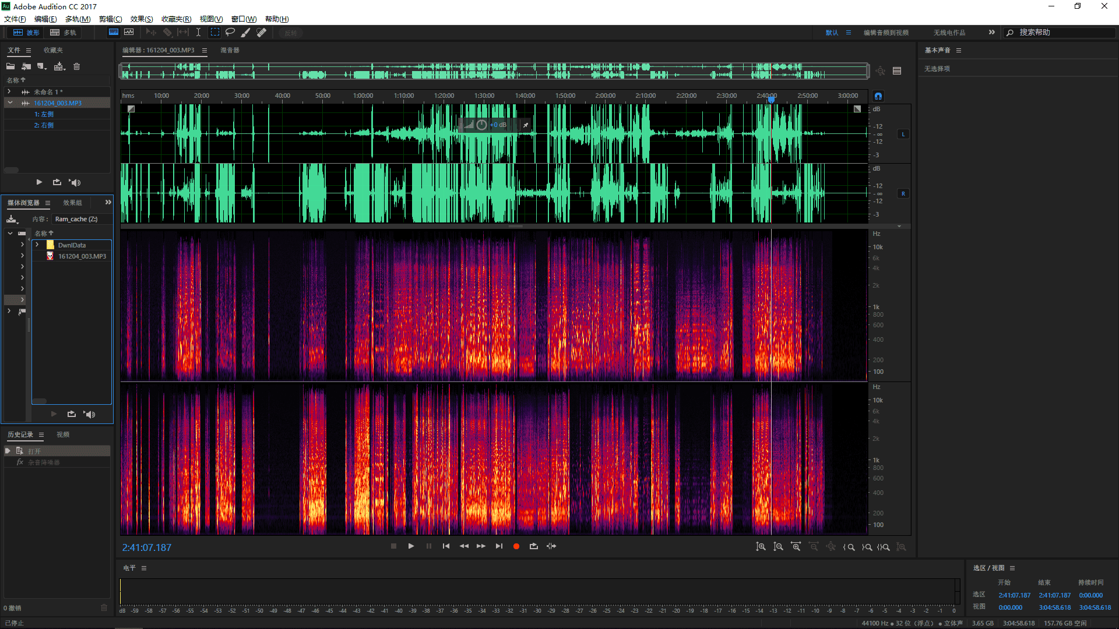Switch to Multitrack view mode

coord(63,33)
